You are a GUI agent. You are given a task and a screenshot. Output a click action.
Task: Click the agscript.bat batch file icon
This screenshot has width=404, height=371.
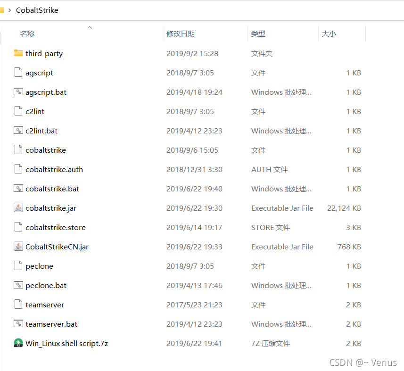[18, 92]
